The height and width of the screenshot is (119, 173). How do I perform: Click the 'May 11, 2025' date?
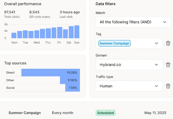tap(155, 113)
